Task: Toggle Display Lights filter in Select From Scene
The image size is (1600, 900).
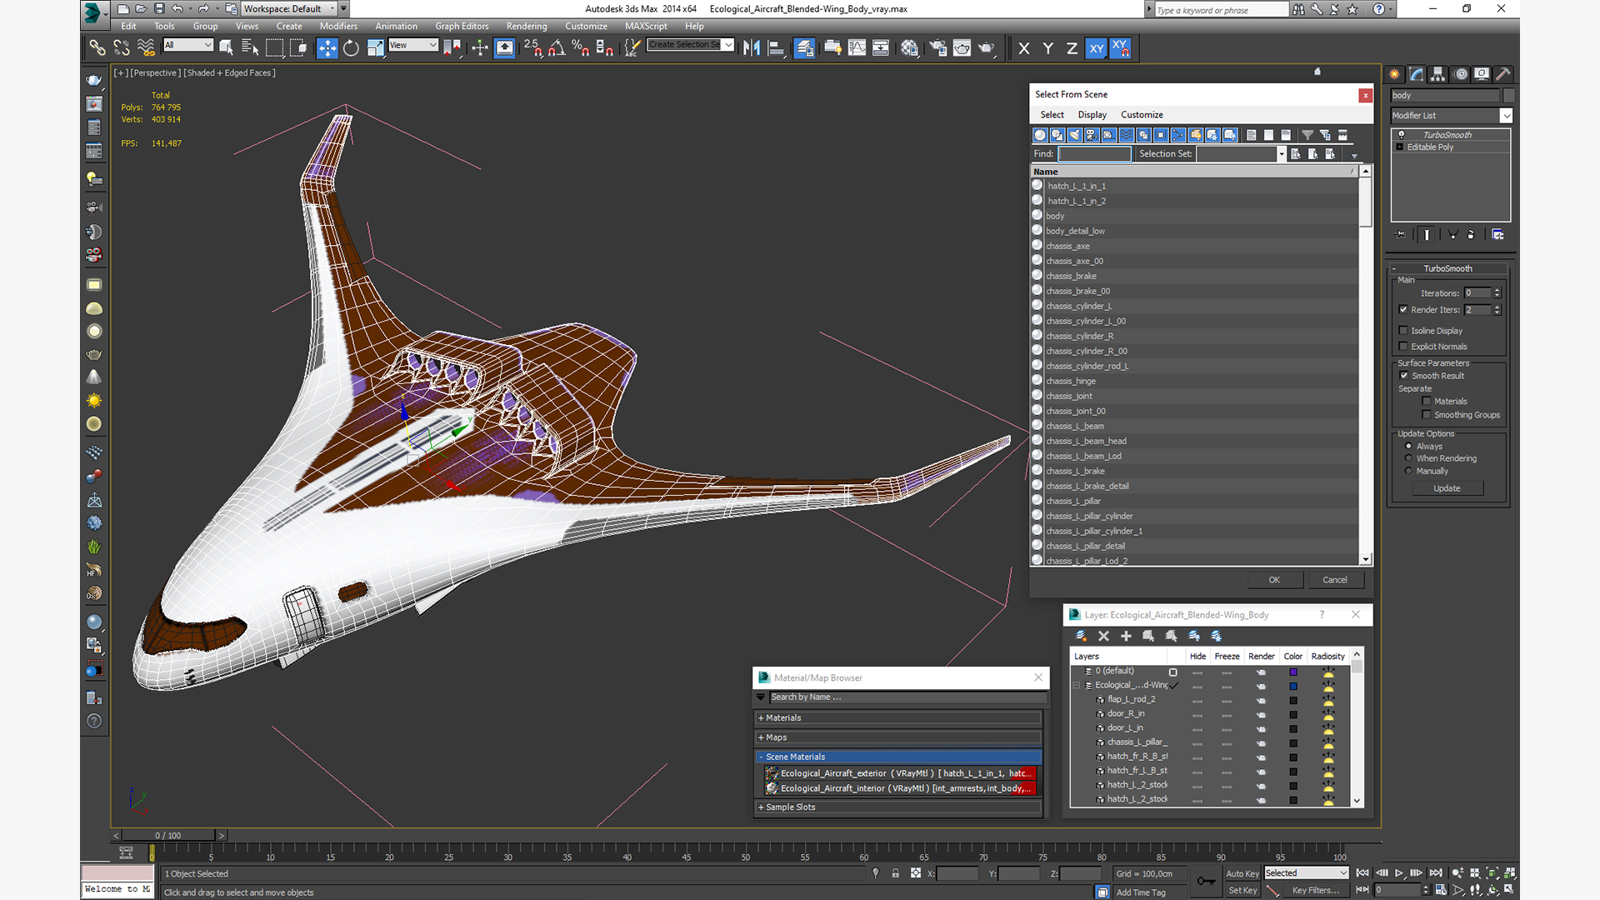Action: pyautogui.click(x=1074, y=135)
